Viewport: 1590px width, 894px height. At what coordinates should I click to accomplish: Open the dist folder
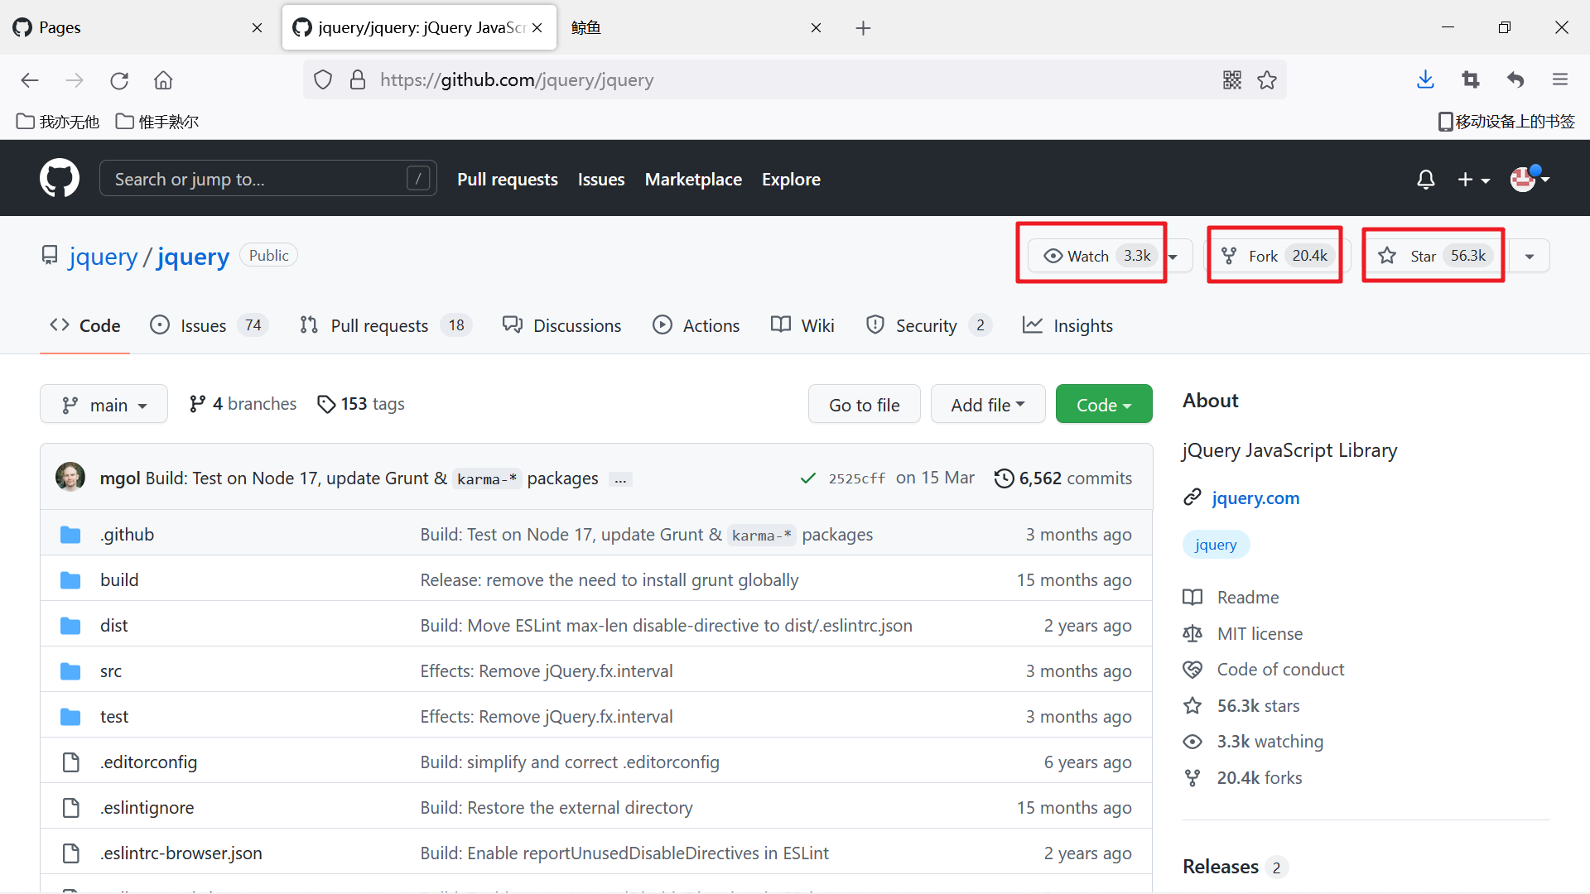pos(114,626)
